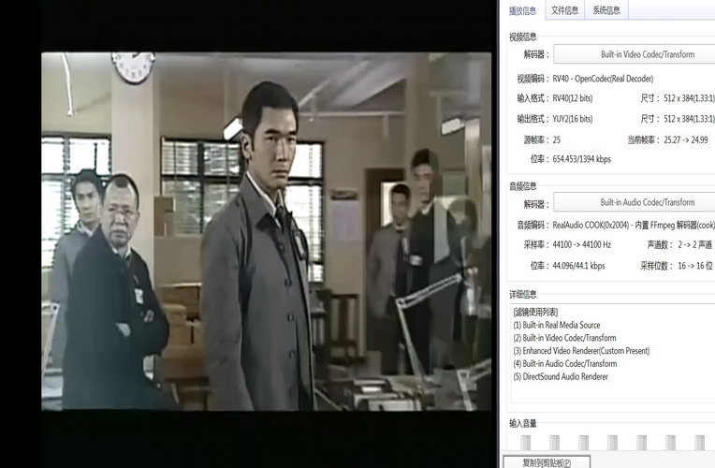
Task: Select filter row "(4) Built-in Audio Codec/Transform"
Action: pos(565,363)
